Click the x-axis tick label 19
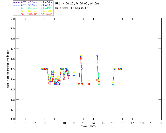The height and width of the screenshot is (133, 166). pyautogui.click(x=152, y=123)
